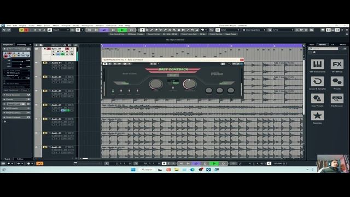Image resolution: width=350 pixels, height=197 pixels.
Task: Open the Project menu
Action: [22, 26]
